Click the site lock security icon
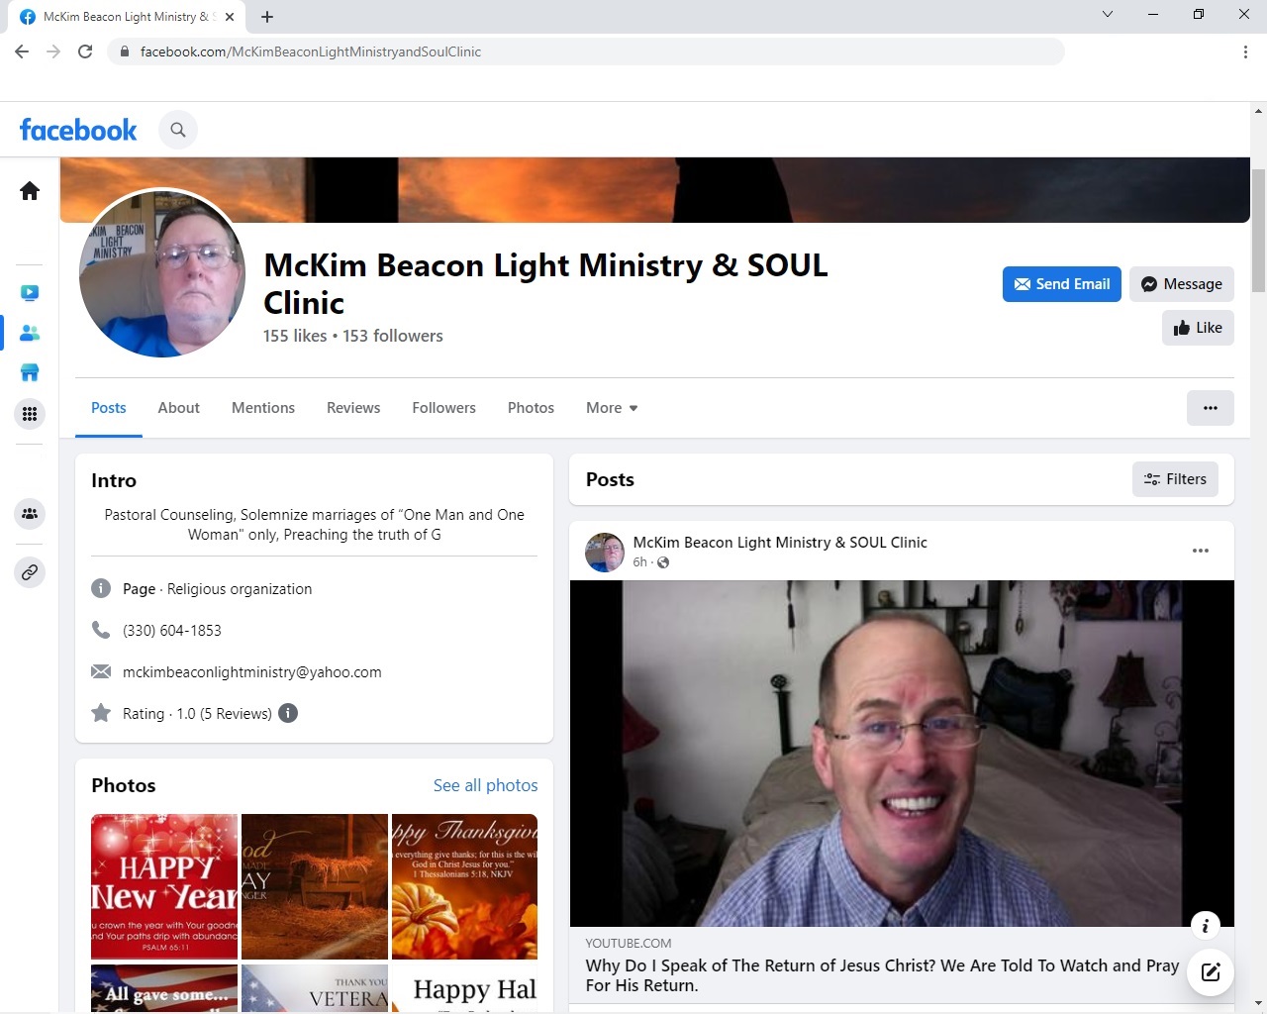The image size is (1267, 1014). pyautogui.click(x=125, y=51)
